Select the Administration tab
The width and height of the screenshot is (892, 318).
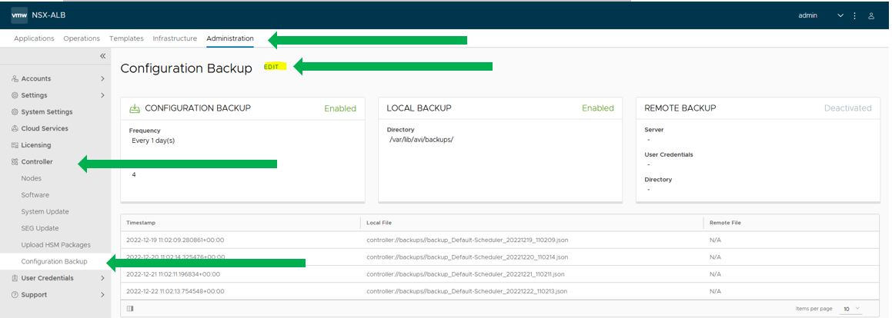pos(230,38)
